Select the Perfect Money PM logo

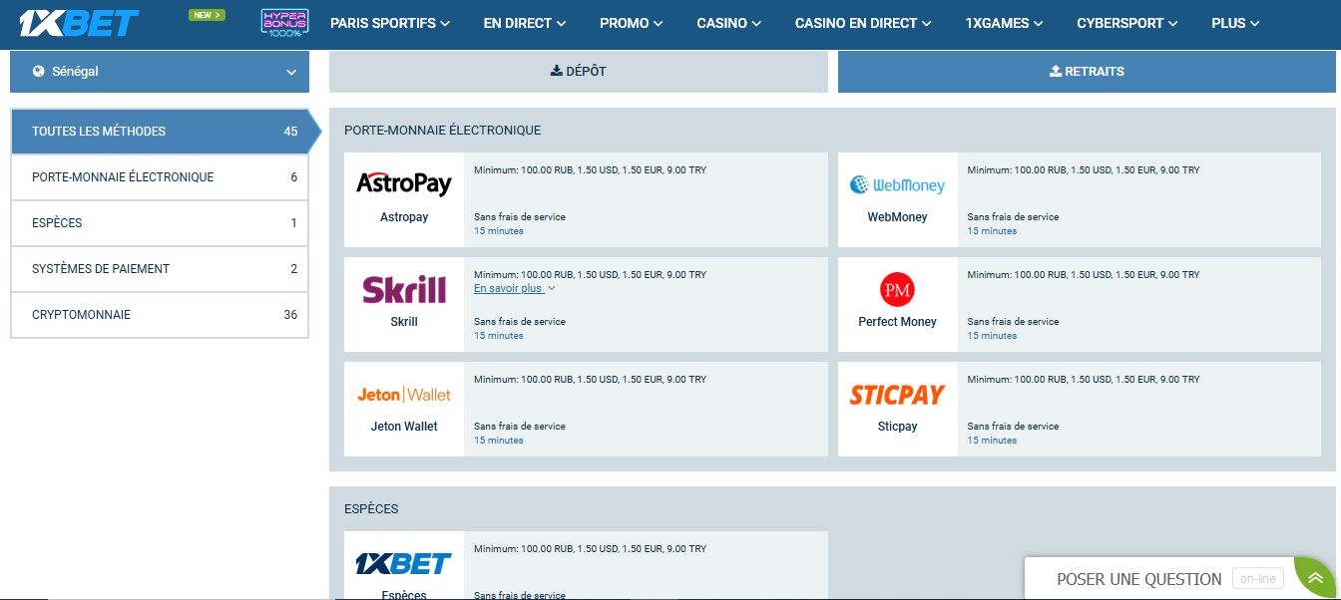pos(897,290)
